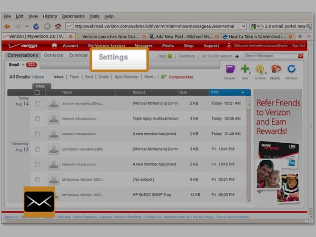The height and width of the screenshot is (237, 316).
Task: Expand the URL bar dropdown arrow
Action: (x=243, y=26)
